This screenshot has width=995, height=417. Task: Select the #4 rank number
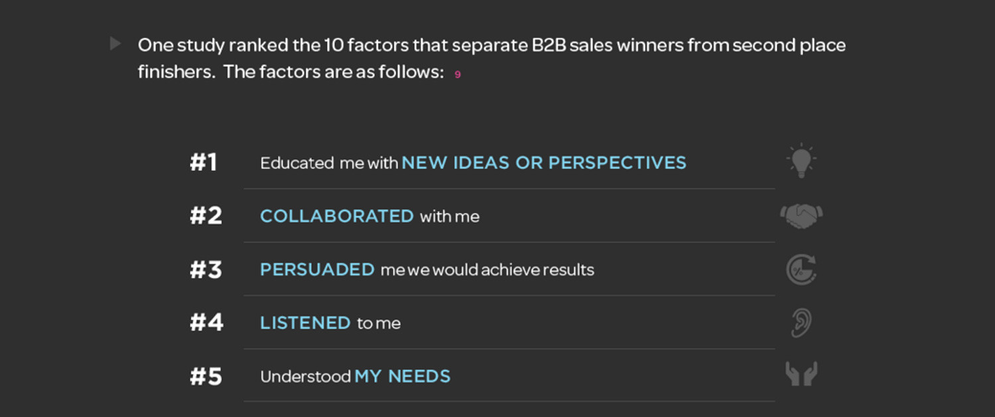coord(206,323)
